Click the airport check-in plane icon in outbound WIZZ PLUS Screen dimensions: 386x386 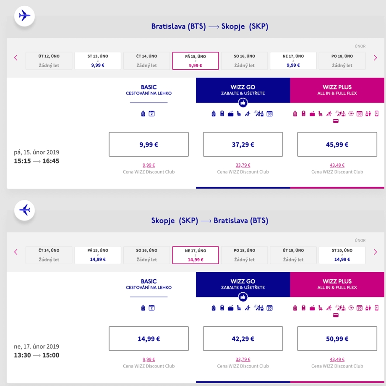[x=351, y=113]
